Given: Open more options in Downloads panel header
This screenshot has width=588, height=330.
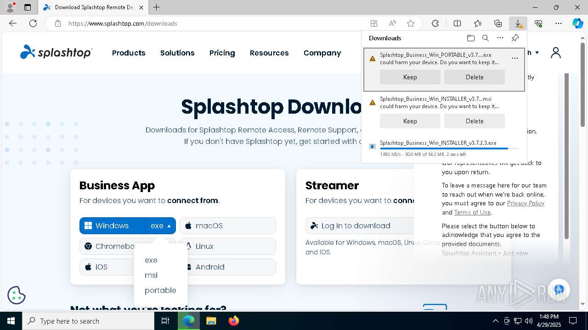Looking at the screenshot, I should click(500, 38).
